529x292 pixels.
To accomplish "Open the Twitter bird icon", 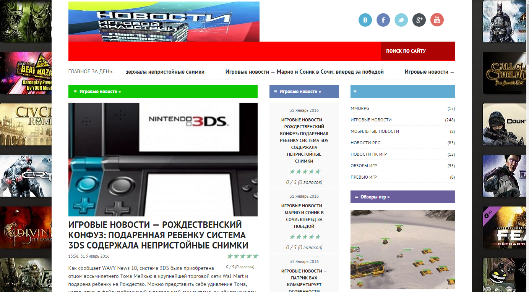I will point(401,20).
